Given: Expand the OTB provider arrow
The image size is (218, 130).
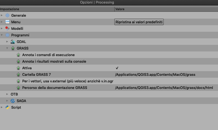Looking at the screenshot, I should pos(7,94).
